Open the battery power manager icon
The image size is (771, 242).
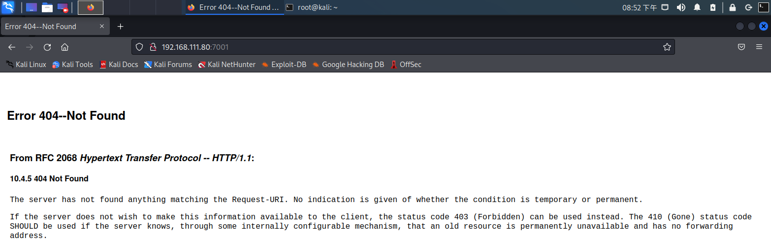(713, 7)
